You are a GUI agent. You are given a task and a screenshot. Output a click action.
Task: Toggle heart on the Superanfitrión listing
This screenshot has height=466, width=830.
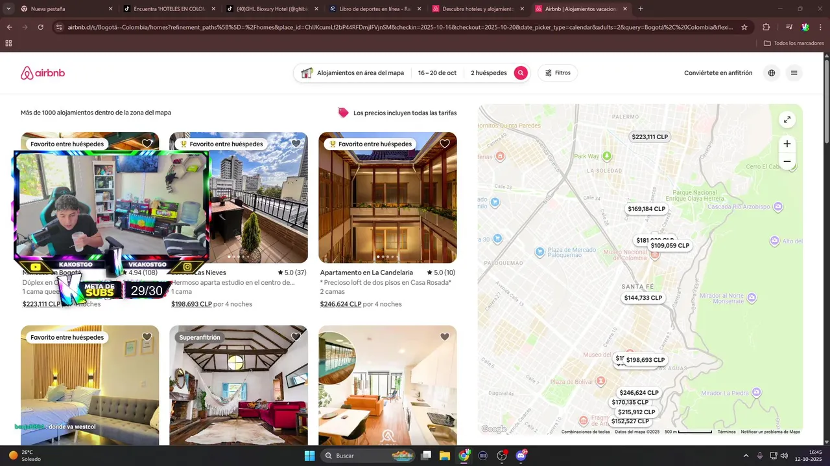click(296, 337)
